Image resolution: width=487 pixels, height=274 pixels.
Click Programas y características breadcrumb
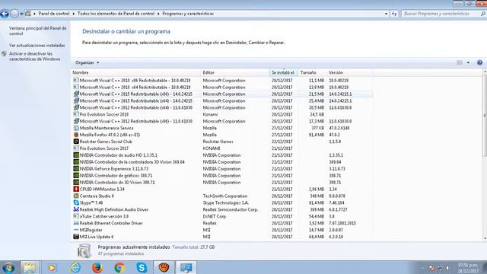(188, 14)
